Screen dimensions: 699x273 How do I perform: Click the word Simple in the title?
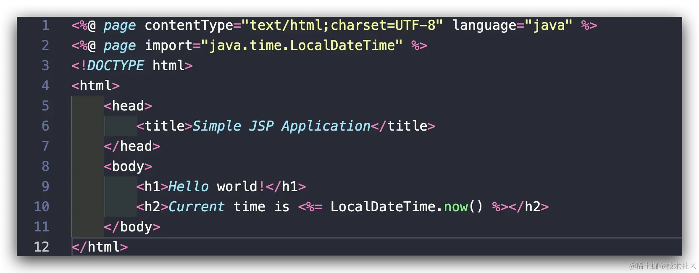pos(217,126)
